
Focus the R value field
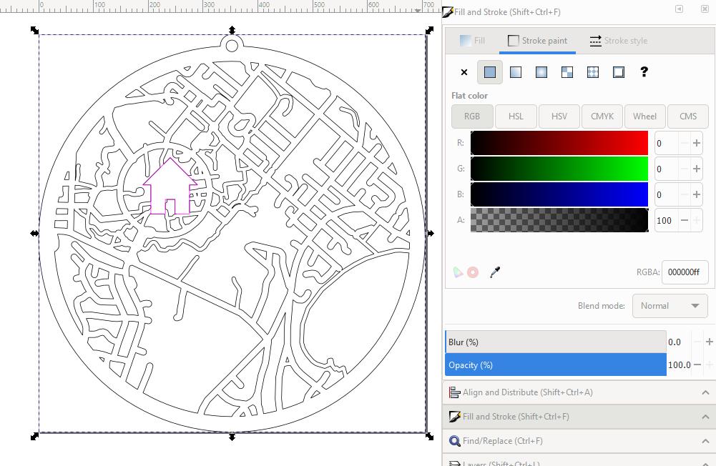pyautogui.click(x=666, y=144)
